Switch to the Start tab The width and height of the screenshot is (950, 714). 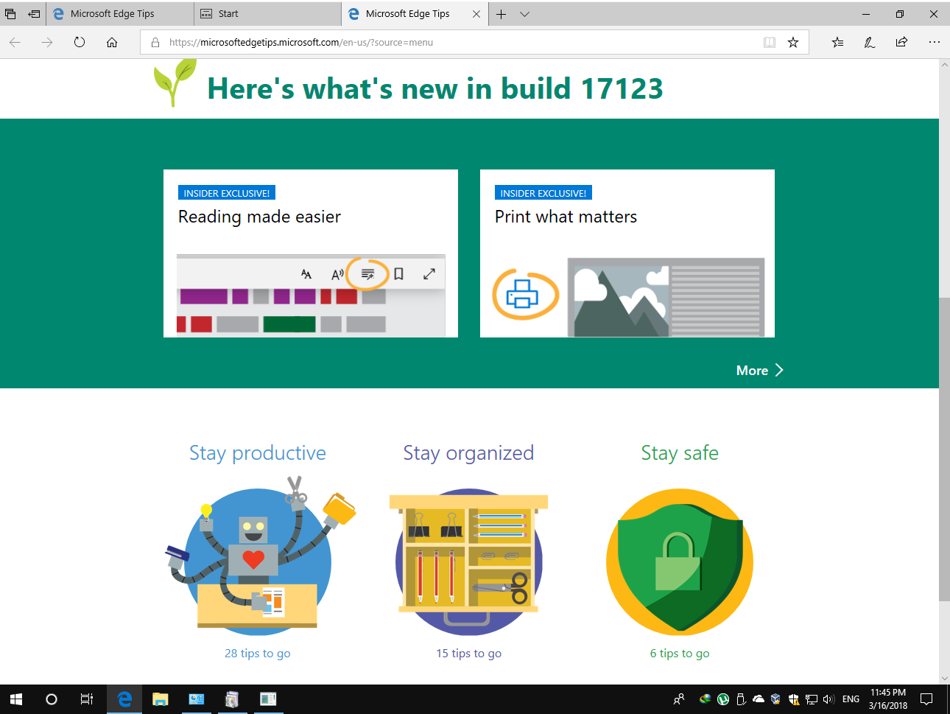267,14
